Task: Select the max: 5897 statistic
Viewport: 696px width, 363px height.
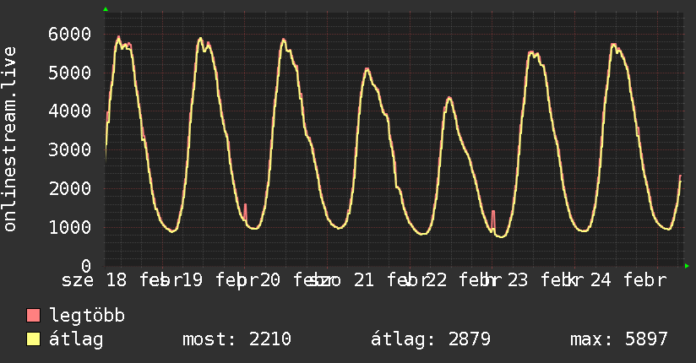Action: [619, 339]
